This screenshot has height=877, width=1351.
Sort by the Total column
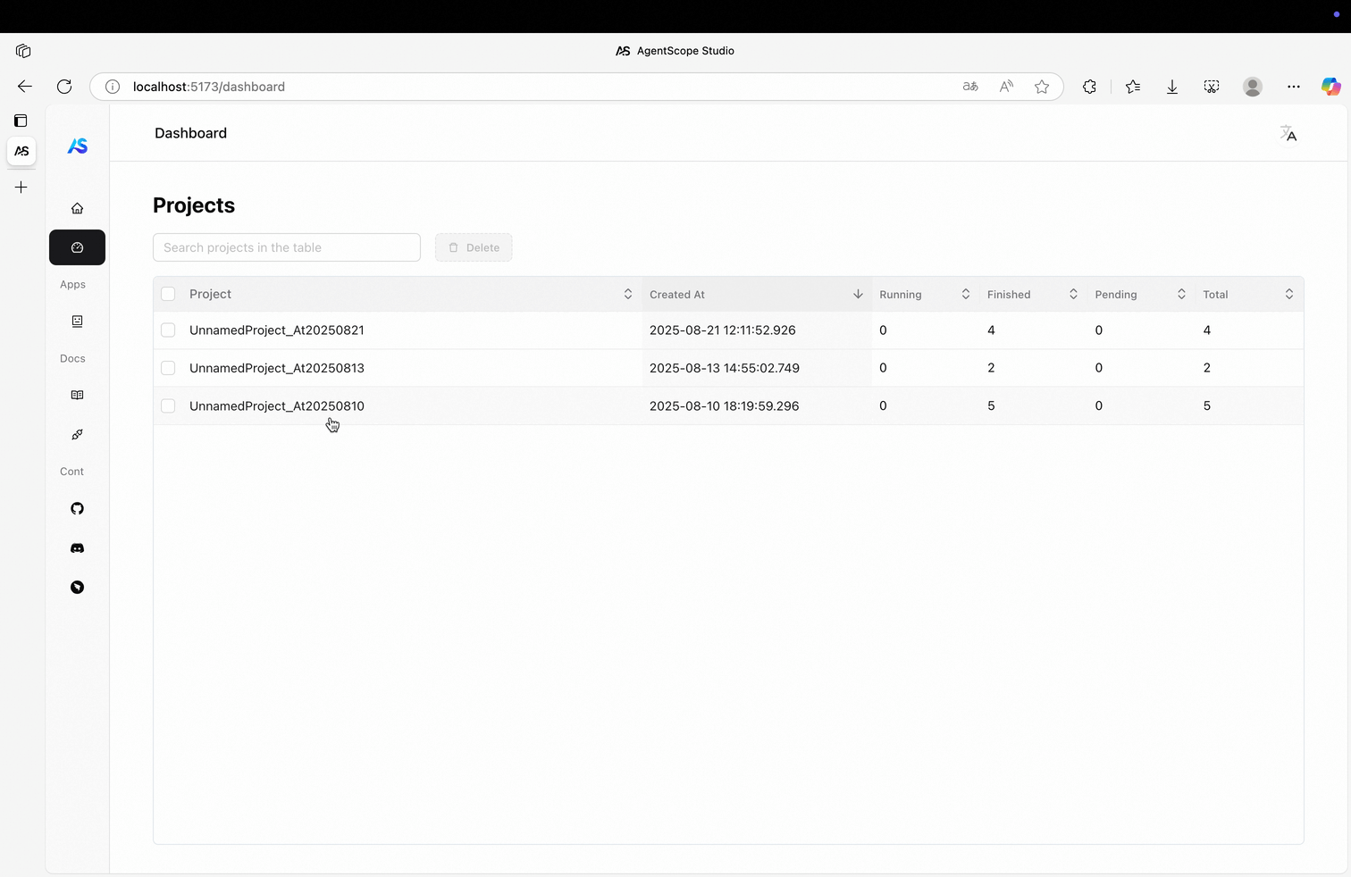(x=1288, y=294)
